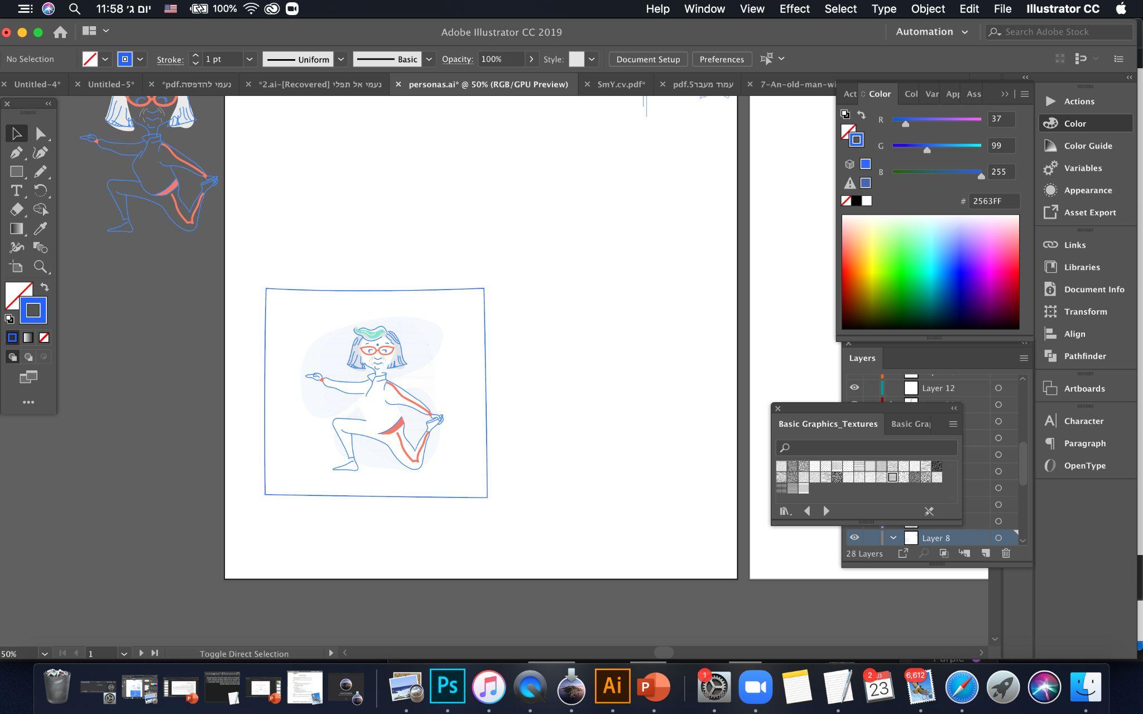Select the Pen tool
Image resolution: width=1143 pixels, height=714 pixels.
(16, 152)
